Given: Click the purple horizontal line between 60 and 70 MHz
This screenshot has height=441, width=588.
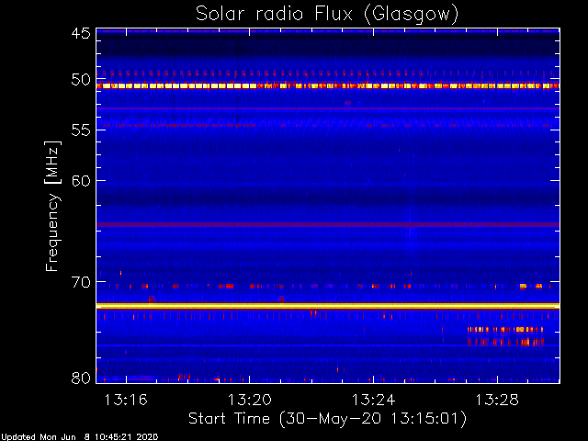Looking at the screenshot, I should (328, 224).
